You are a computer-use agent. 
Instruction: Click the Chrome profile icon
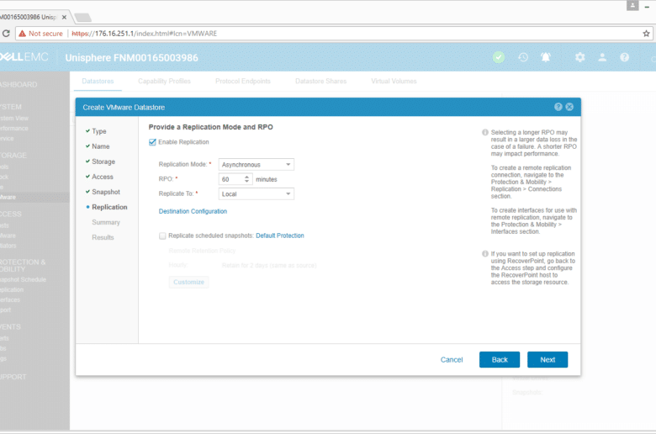(x=632, y=5)
